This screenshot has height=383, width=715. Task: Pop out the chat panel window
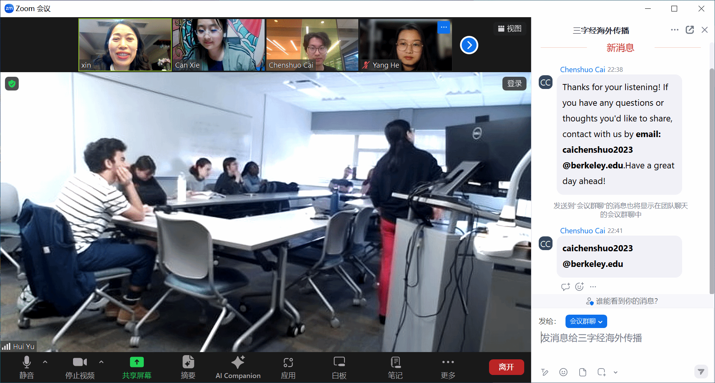pos(690,30)
